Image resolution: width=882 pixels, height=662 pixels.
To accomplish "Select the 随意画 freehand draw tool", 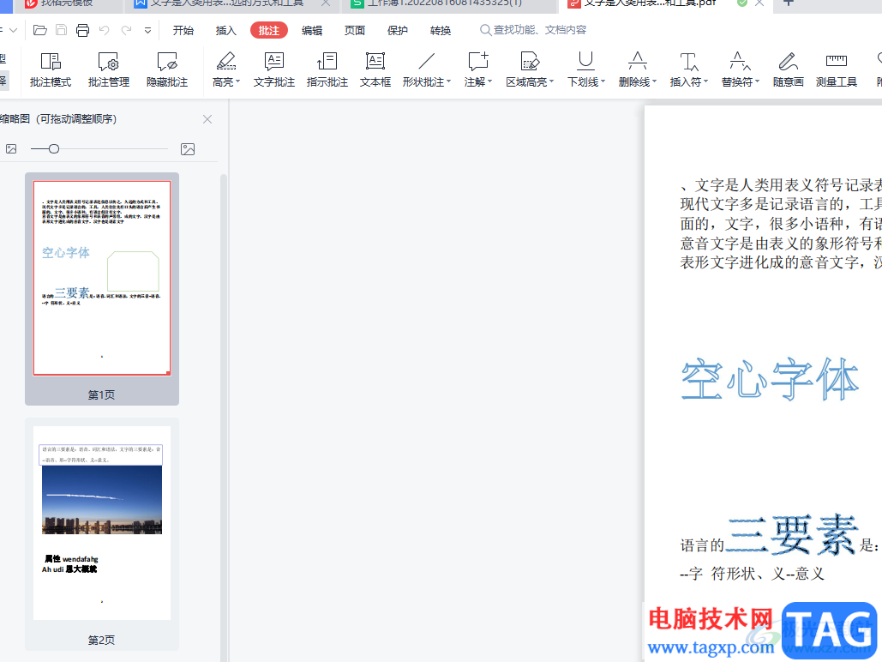I will click(x=788, y=69).
